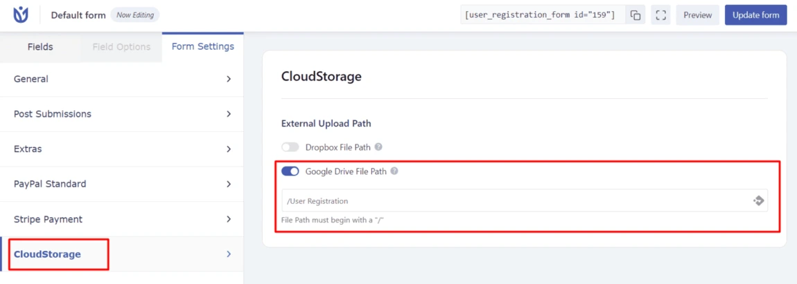This screenshot has width=797, height=284.
Task: Expand Stripe Payment chevron
Action: (x=229, y=219)
